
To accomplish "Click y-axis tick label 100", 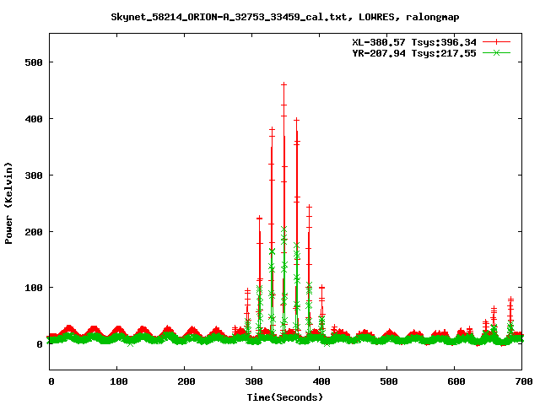I will pyautogui.click(x=34, y=288).
